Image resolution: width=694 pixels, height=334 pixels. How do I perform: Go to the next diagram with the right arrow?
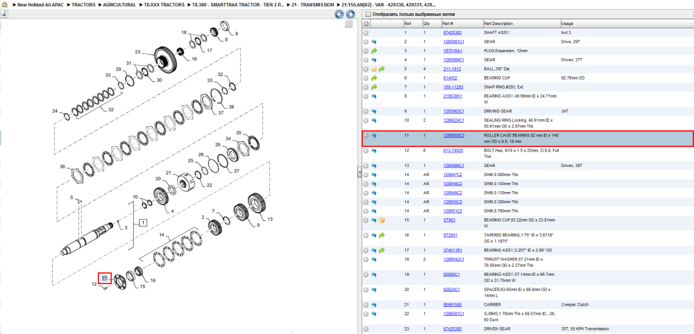point(349,15)
